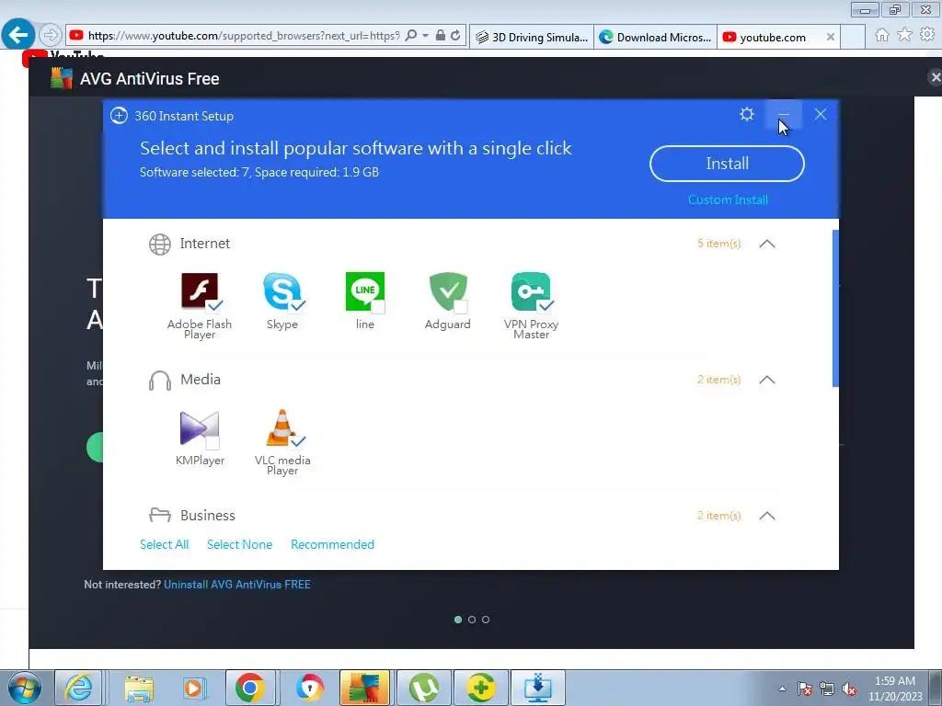The width and height of the screenshot is (942, 706).
Task: Open AVG taskbar icon
Action: pyautogui.click(x=364, y=688)
